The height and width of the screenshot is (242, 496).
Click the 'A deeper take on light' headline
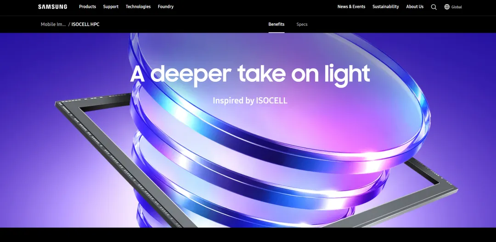(x=250, y=75)
